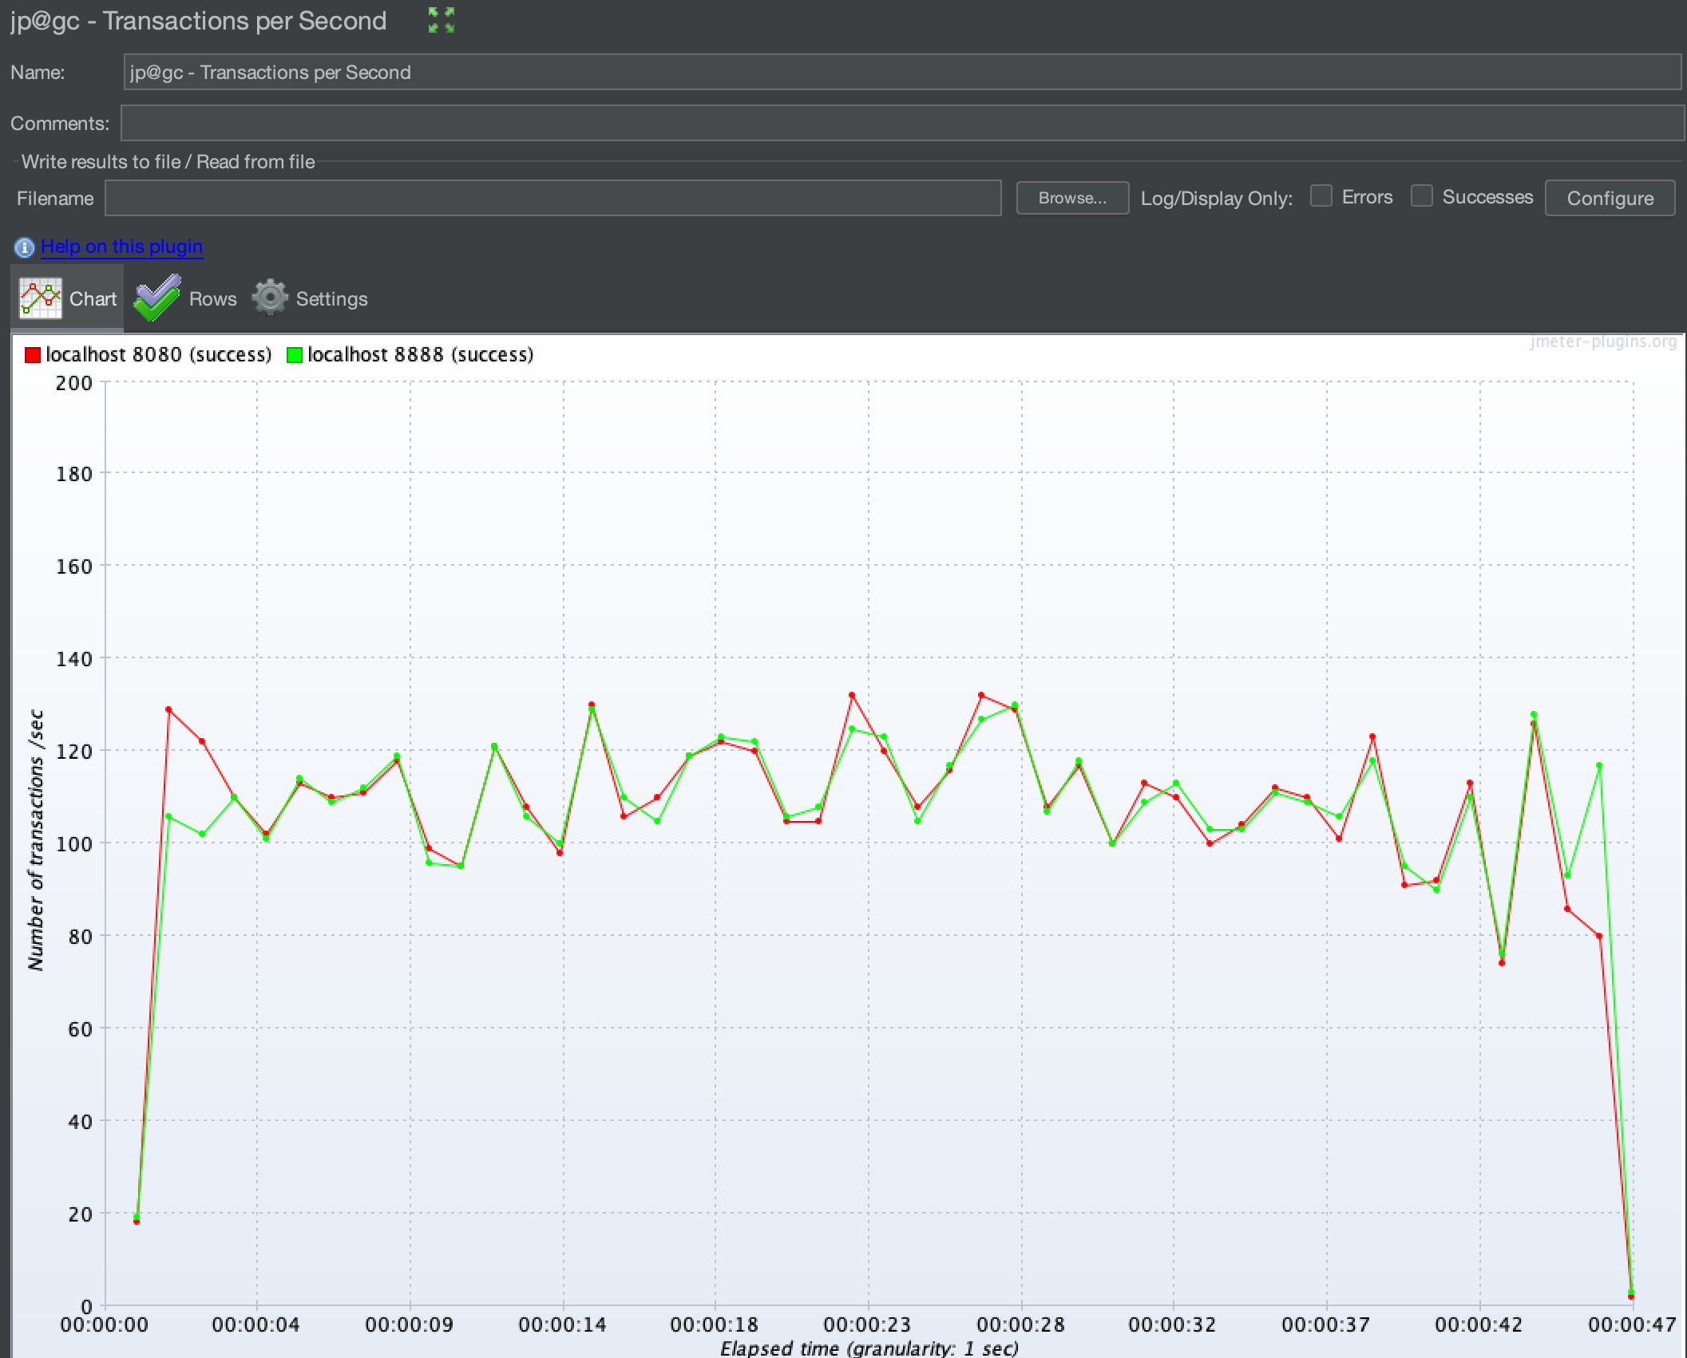The image size is (1687, 1358).
Task: Click the blue info help icon
Action: coord(24,247)
